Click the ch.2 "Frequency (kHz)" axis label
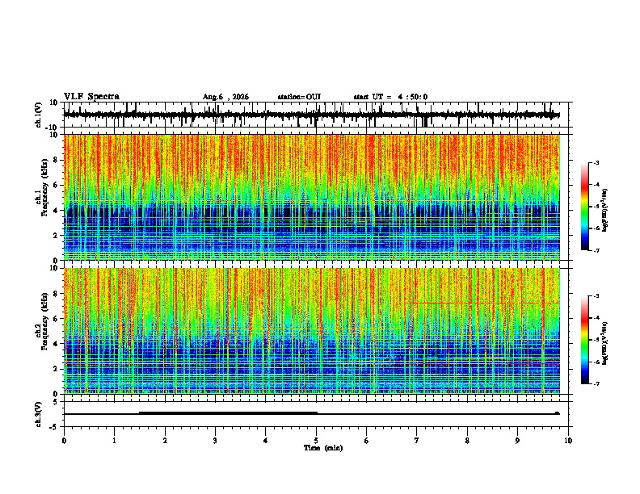Screen dimensions: 640x494 click(x=45, y=321)
